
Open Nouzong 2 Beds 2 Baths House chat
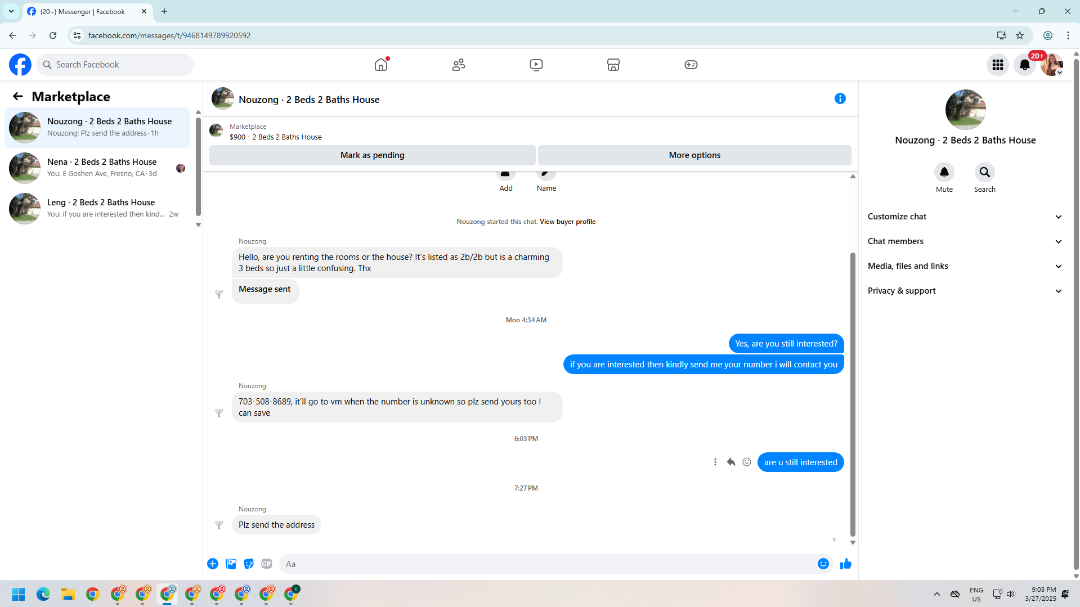[97, 127]
